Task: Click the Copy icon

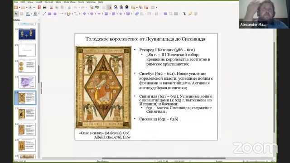Action: click(x=57, y=7)
